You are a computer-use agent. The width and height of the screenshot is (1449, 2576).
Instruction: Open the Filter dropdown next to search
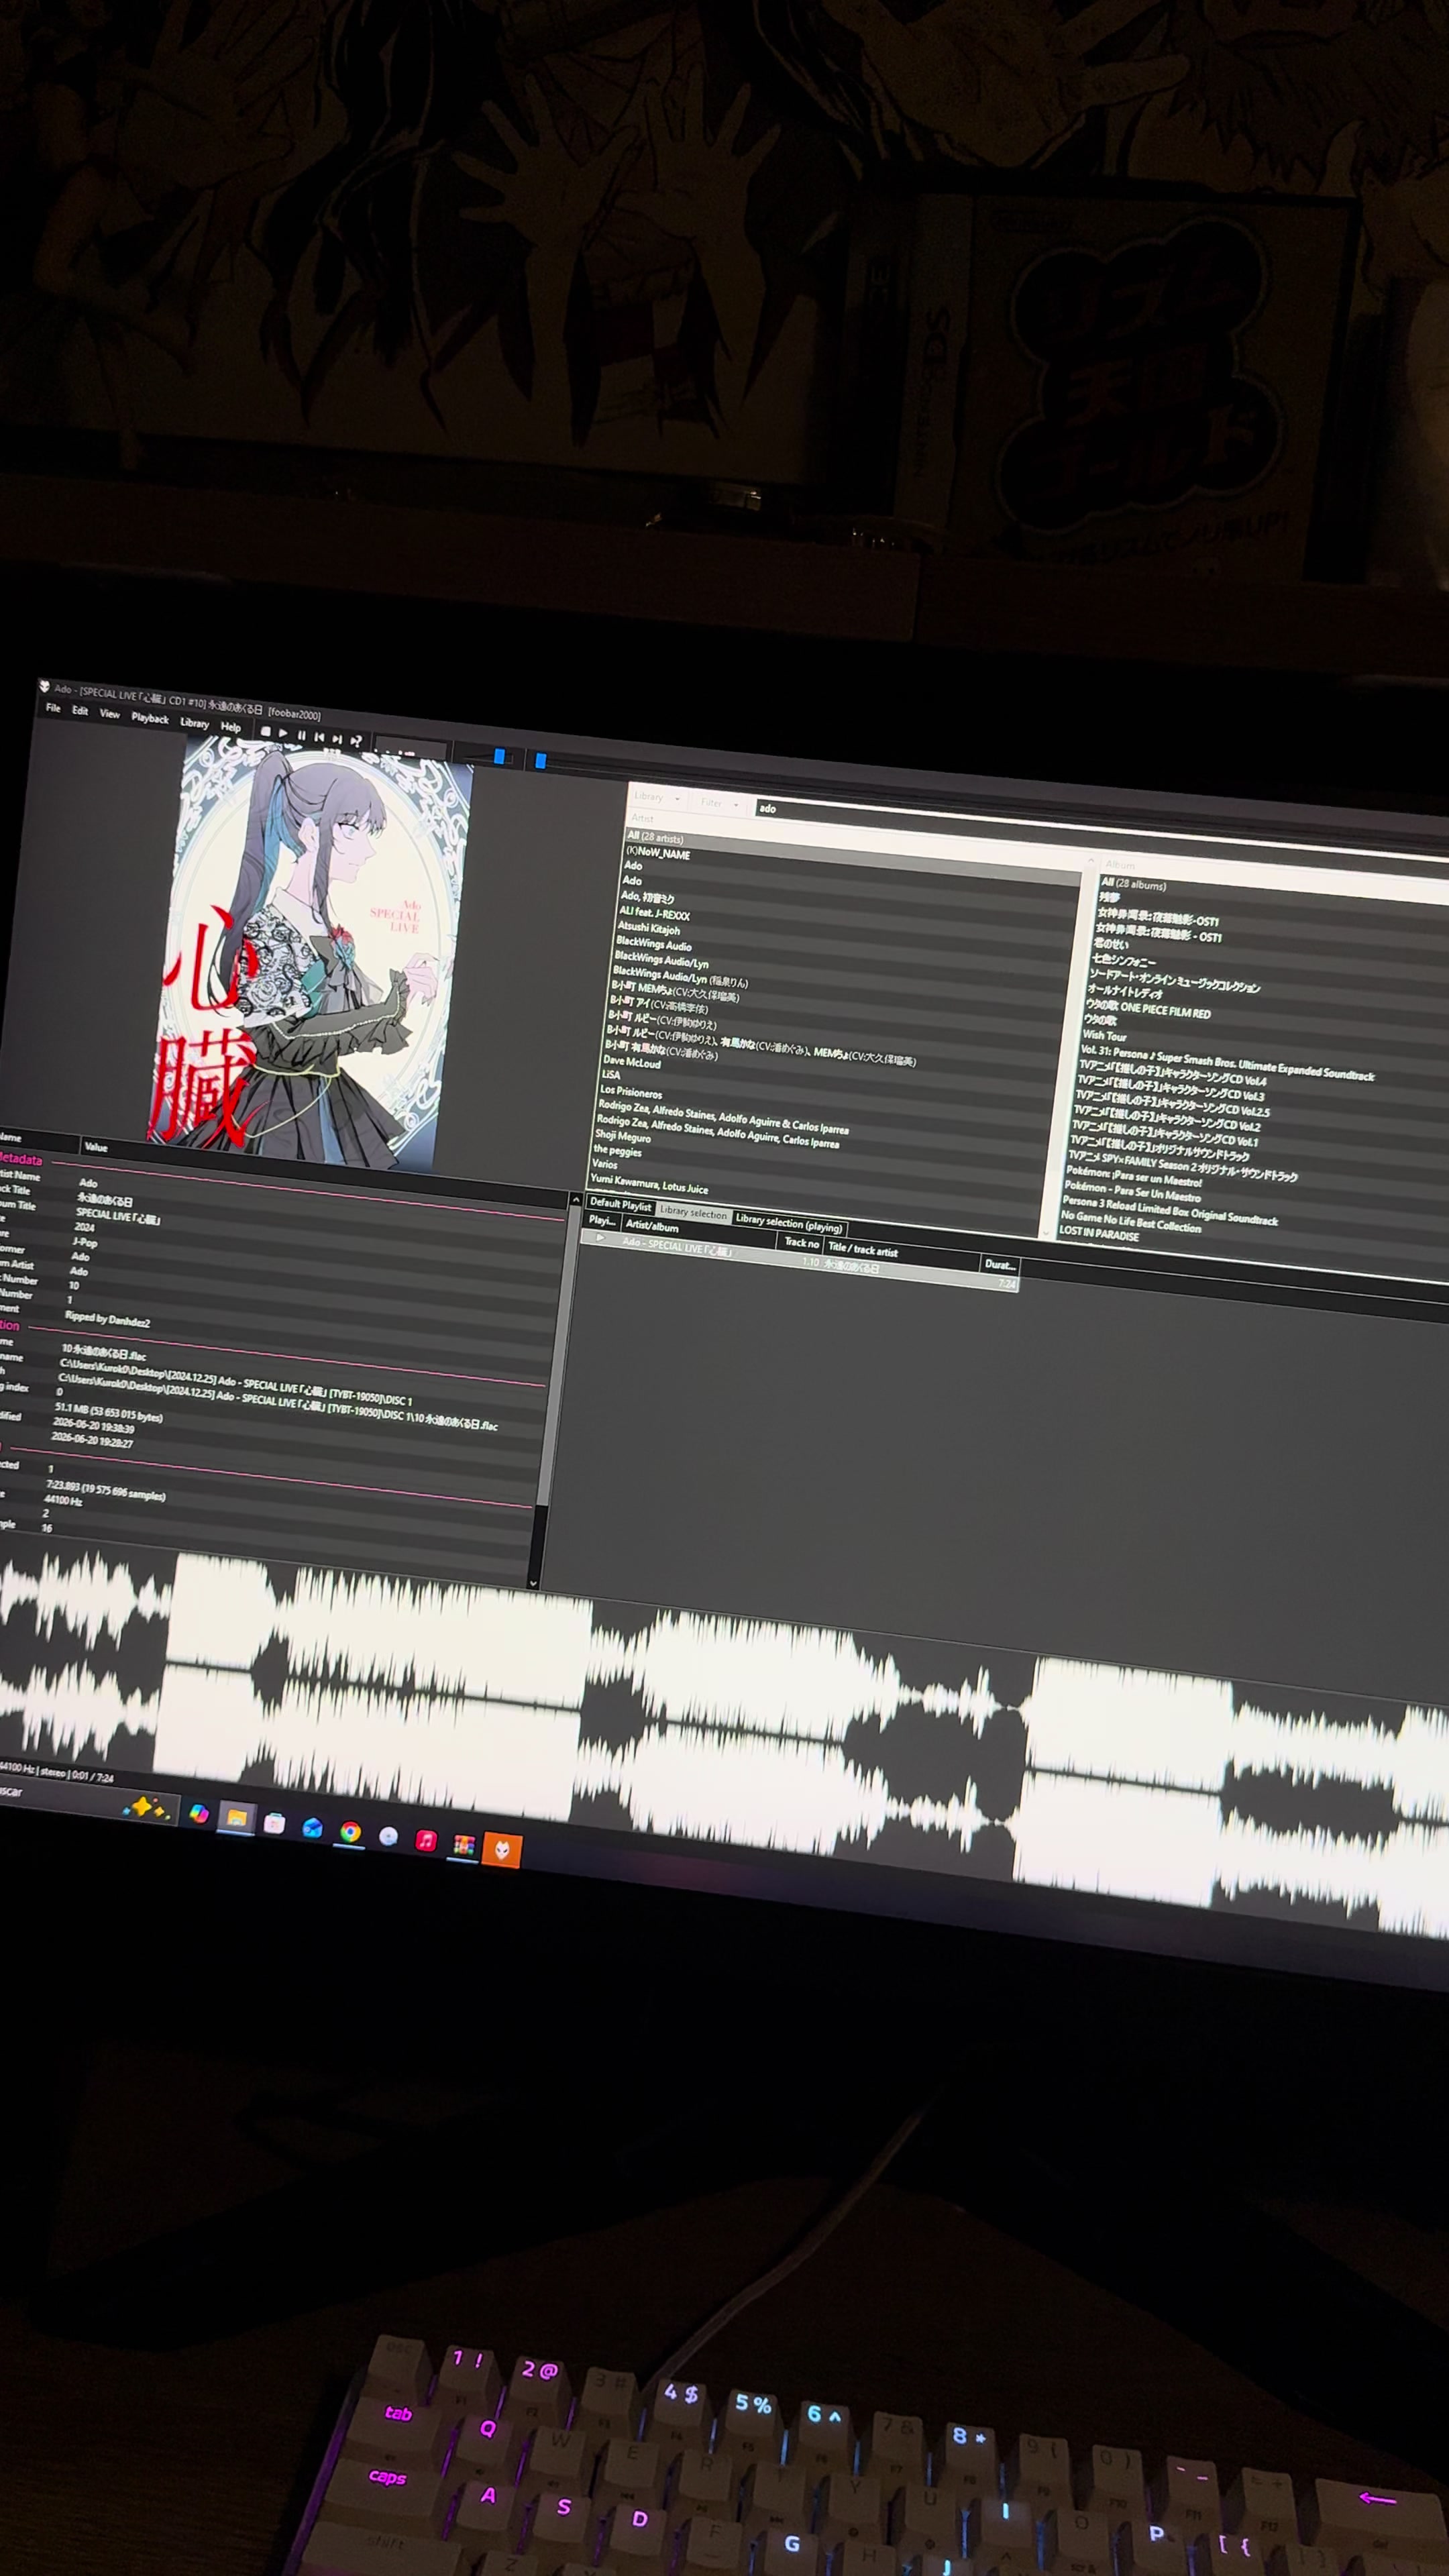pyautogui.click(x=719, y=803)
